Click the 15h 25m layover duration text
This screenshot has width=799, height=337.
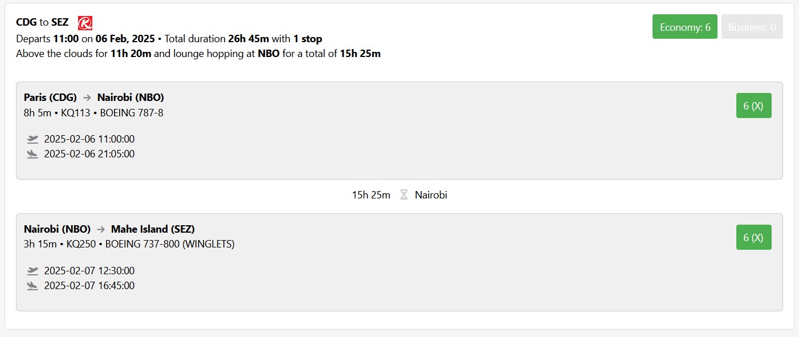coord(371,195)
